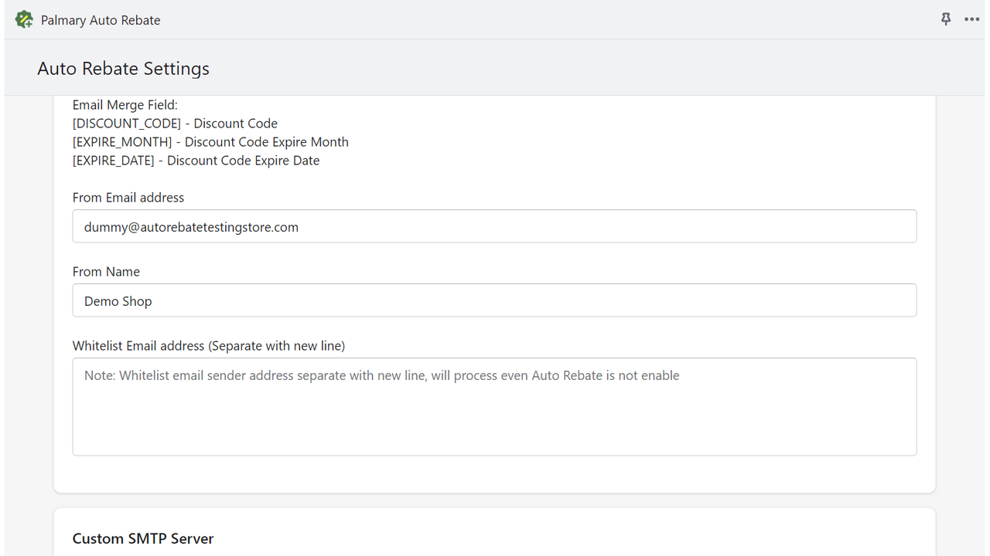Focus the Whitelist Email address textarea

pyautogui.click(x=494, y=406)
